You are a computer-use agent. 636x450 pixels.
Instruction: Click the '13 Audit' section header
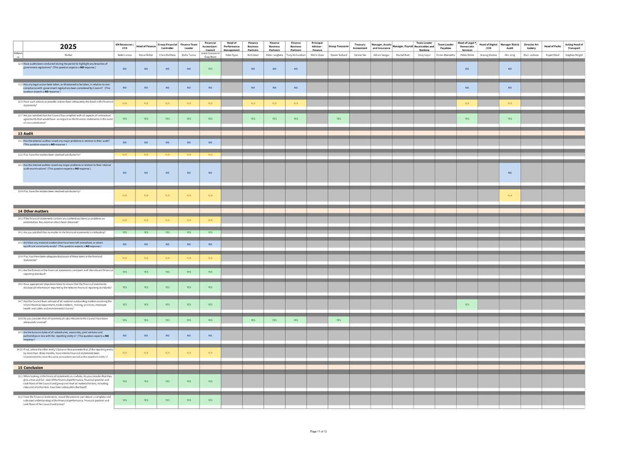[x=25, y=134]
